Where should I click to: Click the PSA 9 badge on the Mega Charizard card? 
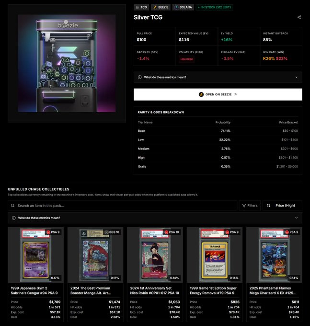click(x=292, y=232)
